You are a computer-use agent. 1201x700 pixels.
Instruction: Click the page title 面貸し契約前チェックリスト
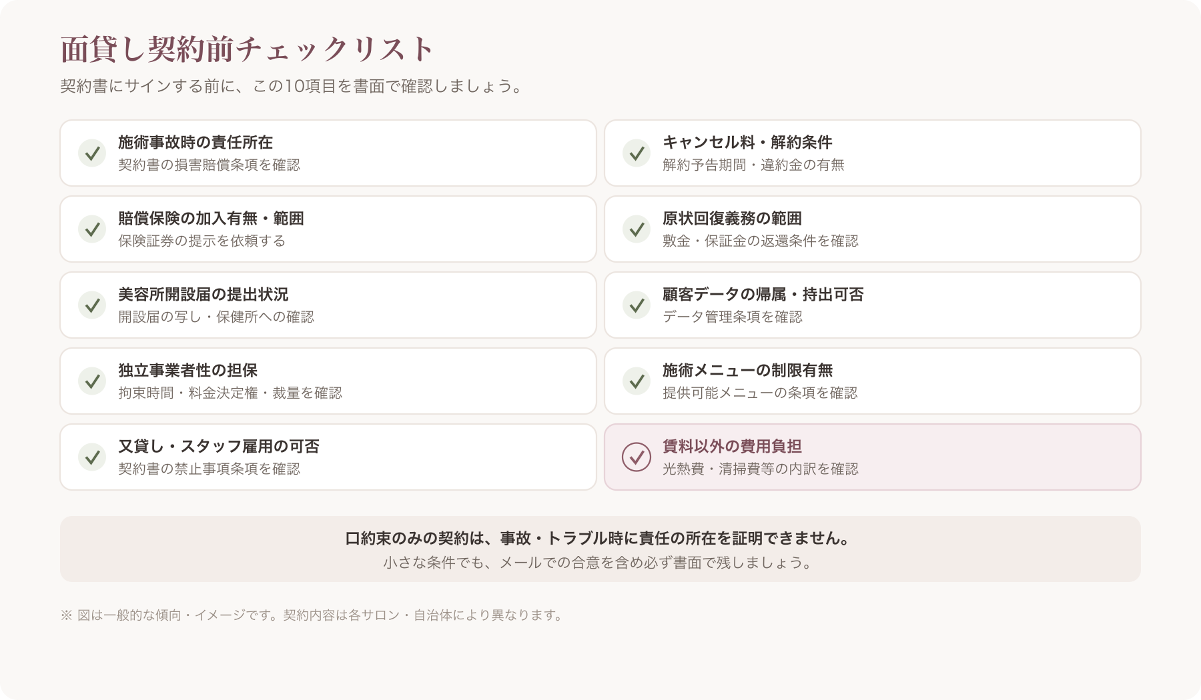(x=247, y=49)
